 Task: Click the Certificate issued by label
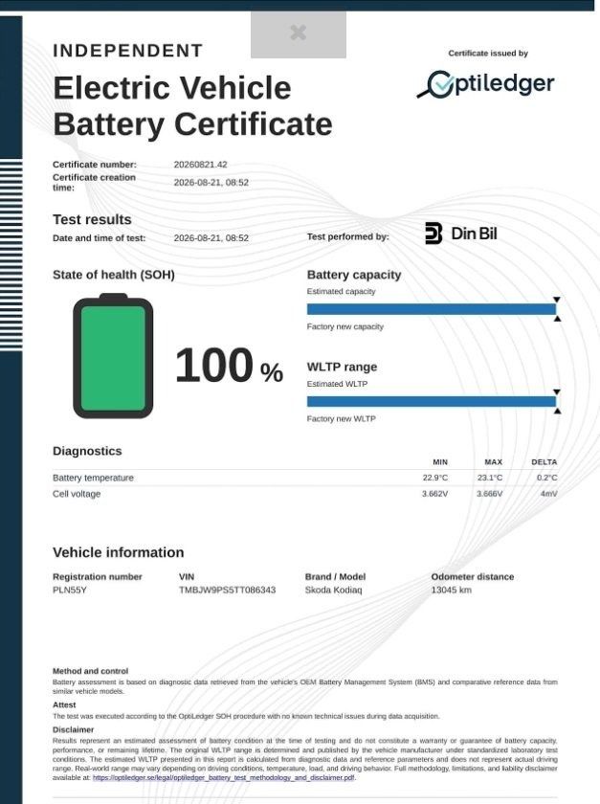(488, 54)
